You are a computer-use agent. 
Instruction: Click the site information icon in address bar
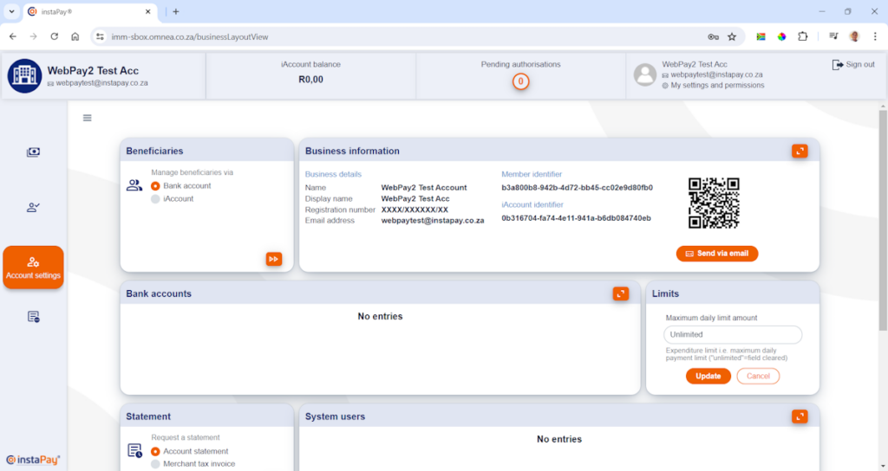(x=101, y=36)
